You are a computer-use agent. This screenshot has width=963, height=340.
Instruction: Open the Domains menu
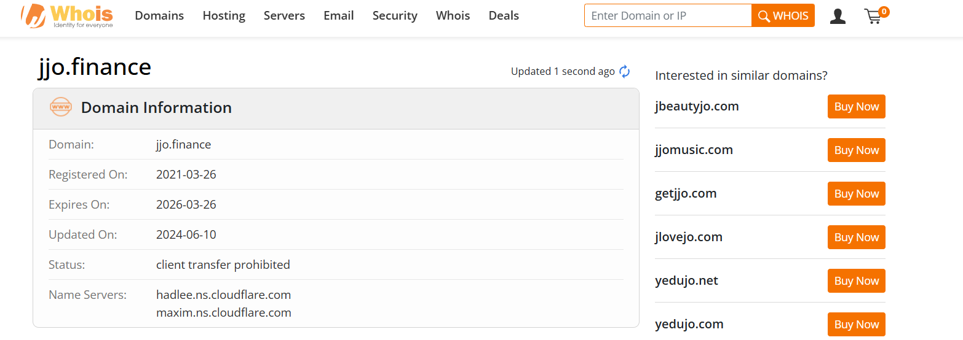point(159,16)
